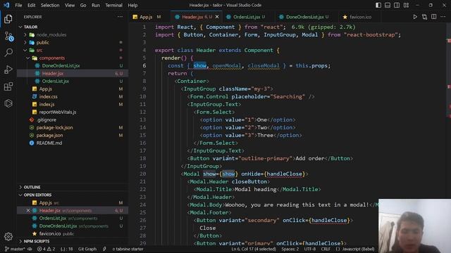Click Ln 6, Col 17 status entry
The width and height of the screenshot is (451, 253).
(254, 249)
